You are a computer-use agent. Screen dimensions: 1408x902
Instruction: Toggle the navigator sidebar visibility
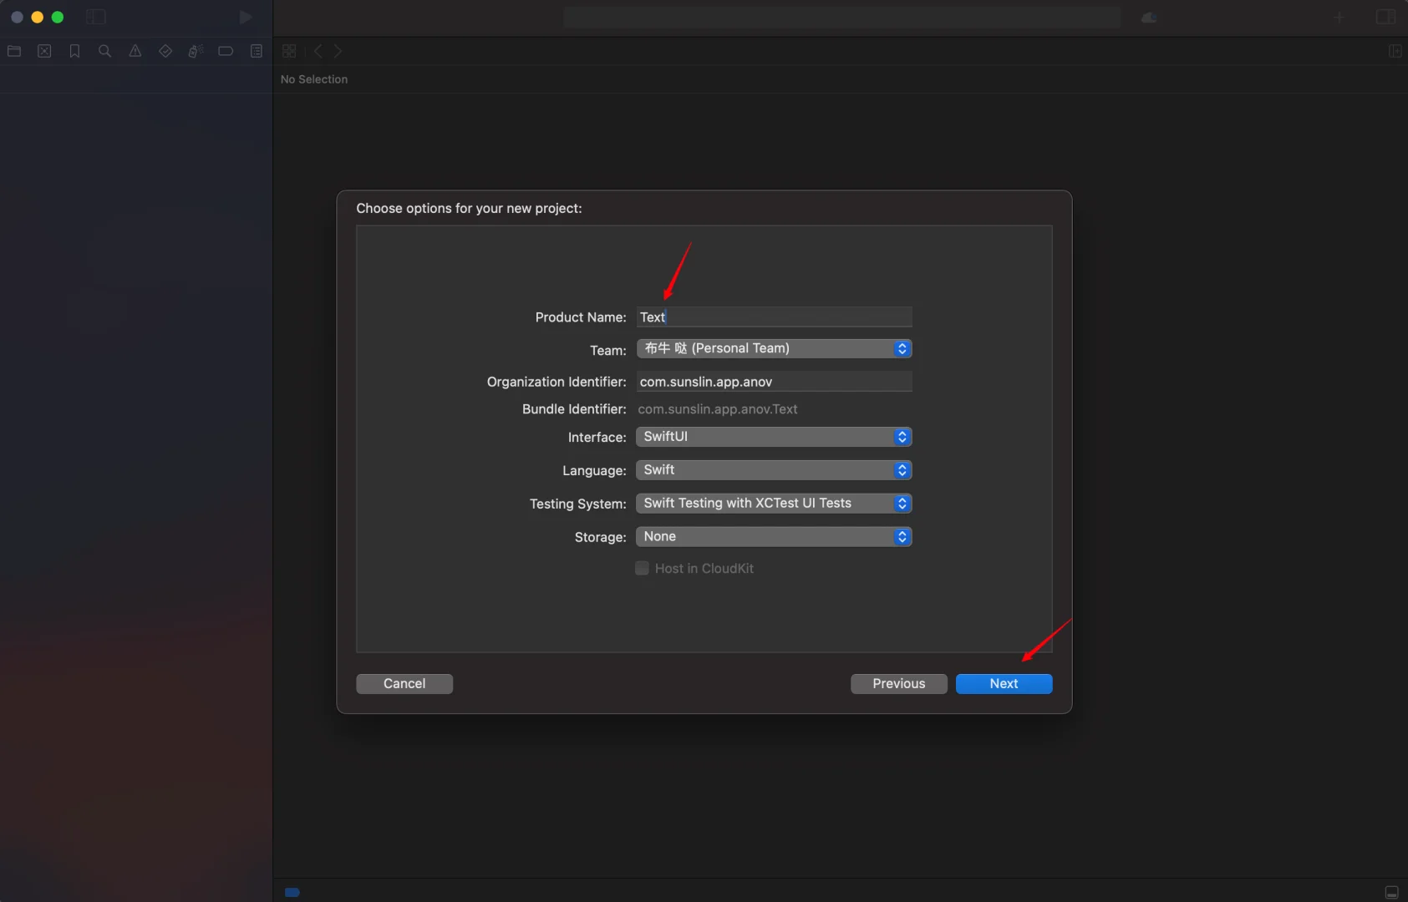point(96,17)
